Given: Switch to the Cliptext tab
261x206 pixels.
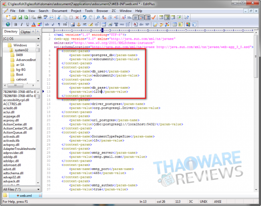Looking at the screenshot, I should 25,32.
